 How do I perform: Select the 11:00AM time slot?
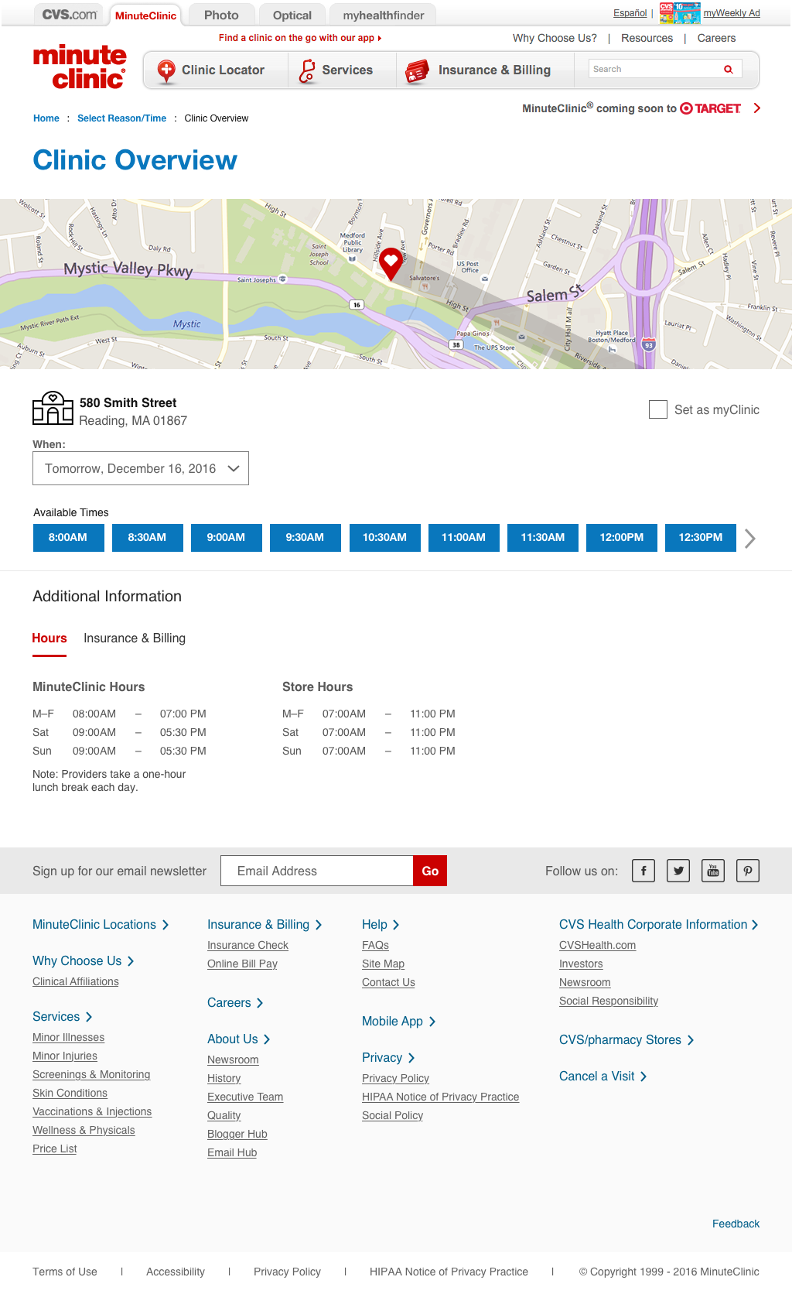pos(464,537)
